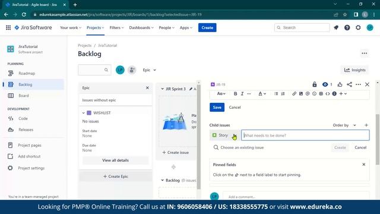Open the Projects menu
The image size is (380, 214).
pos(95,28)
